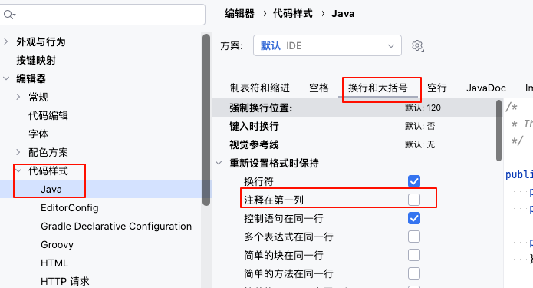533x288 pixels.
Task: Switch to the 空行 tab
Action: pyautogui.click(x=437, y=88)
